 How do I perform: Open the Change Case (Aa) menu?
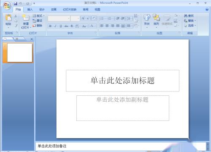[84, 26]
